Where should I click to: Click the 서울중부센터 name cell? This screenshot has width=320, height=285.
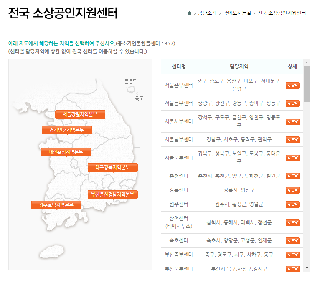point(179,85)
